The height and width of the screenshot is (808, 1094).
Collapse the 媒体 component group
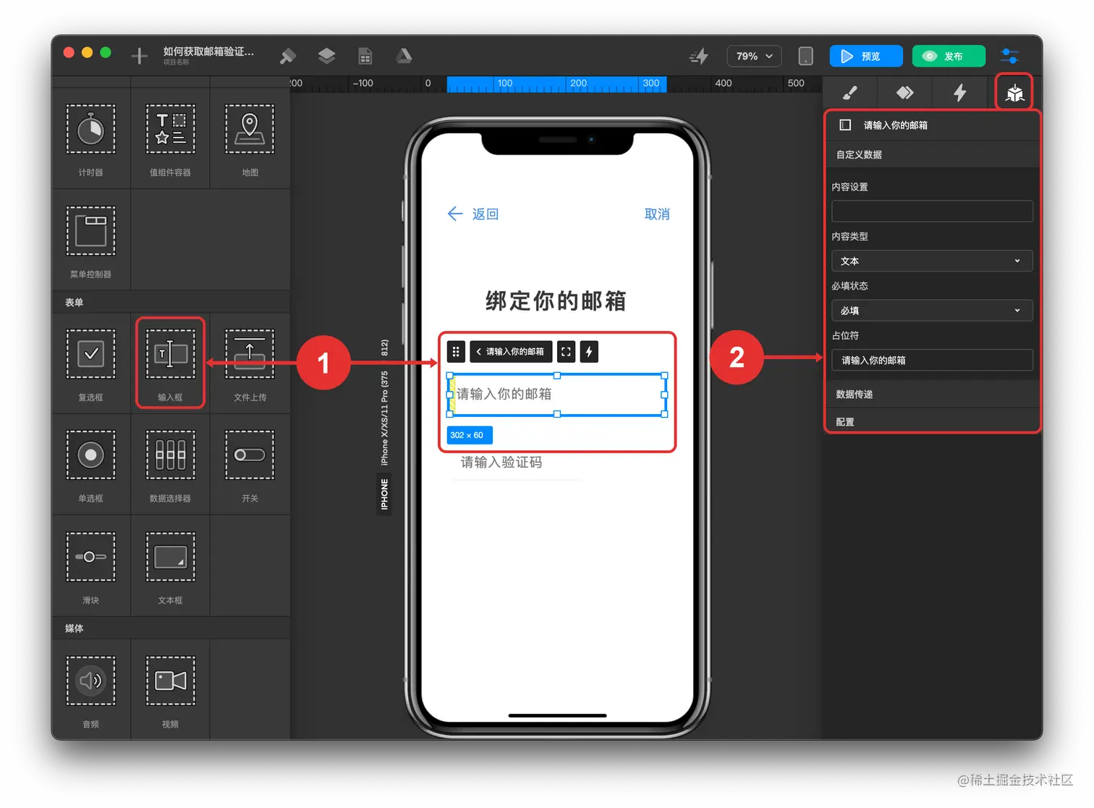[171, 628]
